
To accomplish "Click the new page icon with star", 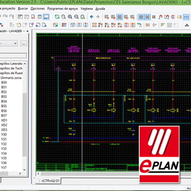I will point(19,25).
